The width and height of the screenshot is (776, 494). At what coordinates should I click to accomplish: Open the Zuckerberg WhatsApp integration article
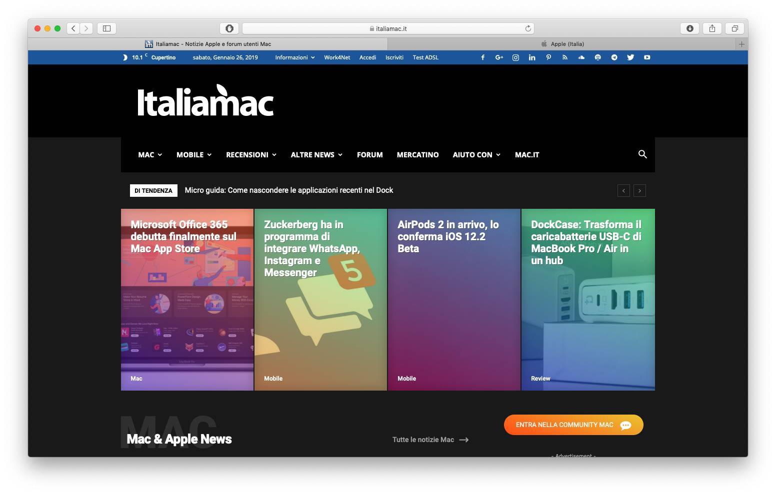(320, 300)
